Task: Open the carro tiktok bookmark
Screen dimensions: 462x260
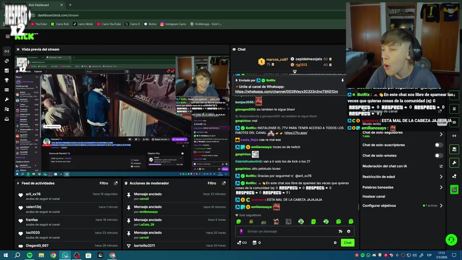Action: click(x=83, y=24)
